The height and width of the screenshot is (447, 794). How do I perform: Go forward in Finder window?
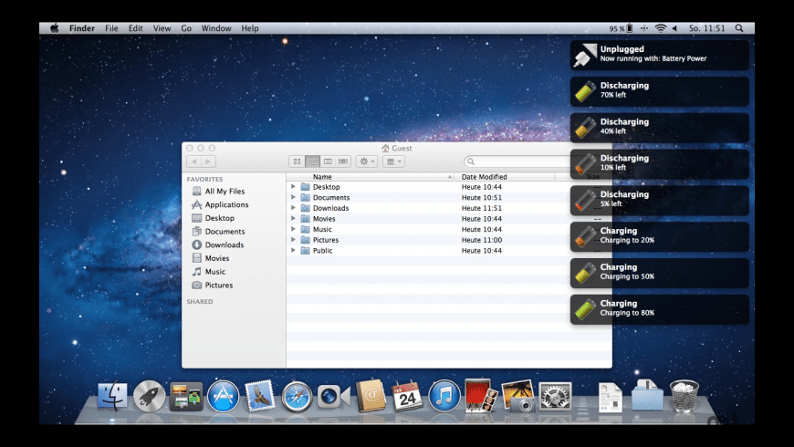tap(208, 161)
